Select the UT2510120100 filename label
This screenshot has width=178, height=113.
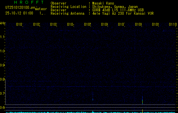pyautogui.click(x=20, y=7)
